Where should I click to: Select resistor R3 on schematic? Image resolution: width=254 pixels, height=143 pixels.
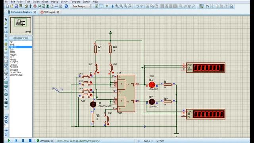click(93, 118)
